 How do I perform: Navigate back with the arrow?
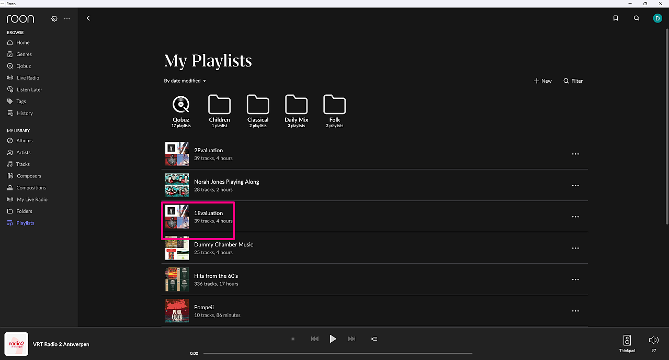click(88, 18)
